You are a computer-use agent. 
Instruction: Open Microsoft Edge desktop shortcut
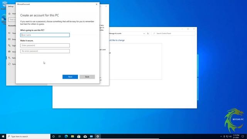(x=3, y=19)
